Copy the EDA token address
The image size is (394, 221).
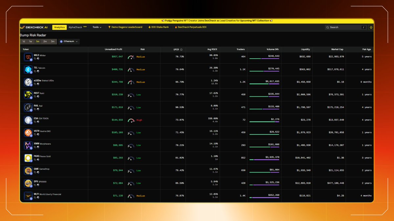click(35, 121)
